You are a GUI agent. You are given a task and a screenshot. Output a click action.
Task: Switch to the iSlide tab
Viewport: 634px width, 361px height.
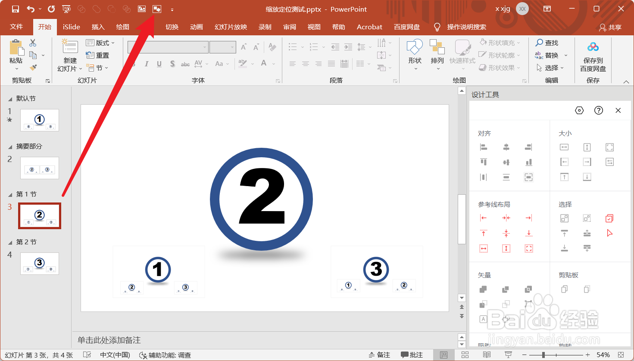(72, 27)
